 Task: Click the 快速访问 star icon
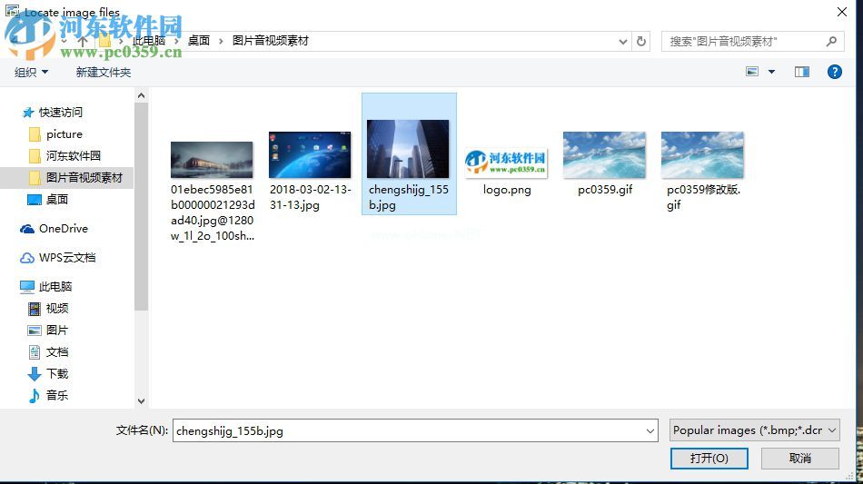coord(28,113)
